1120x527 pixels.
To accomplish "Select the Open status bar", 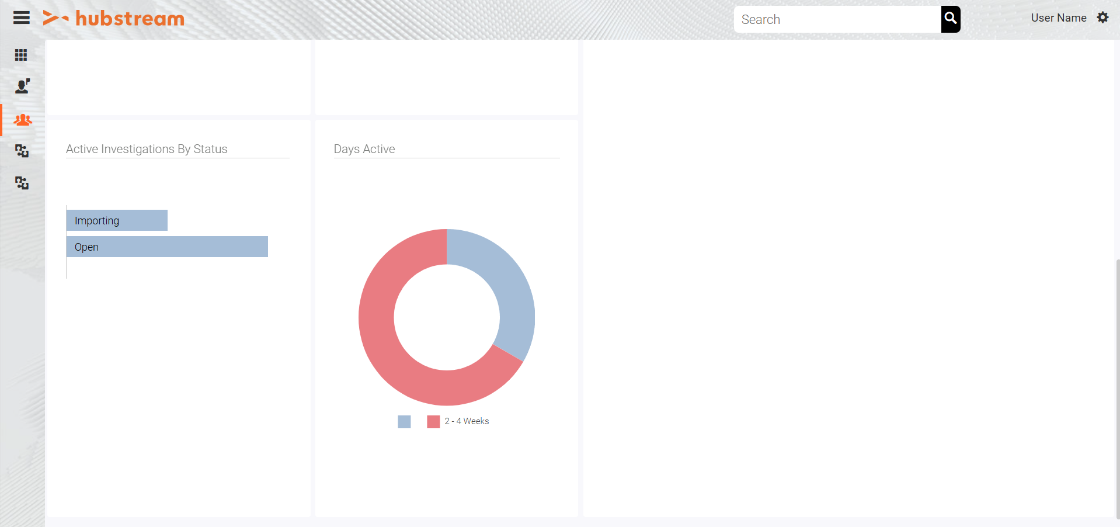I will click(x=166, y=246).
